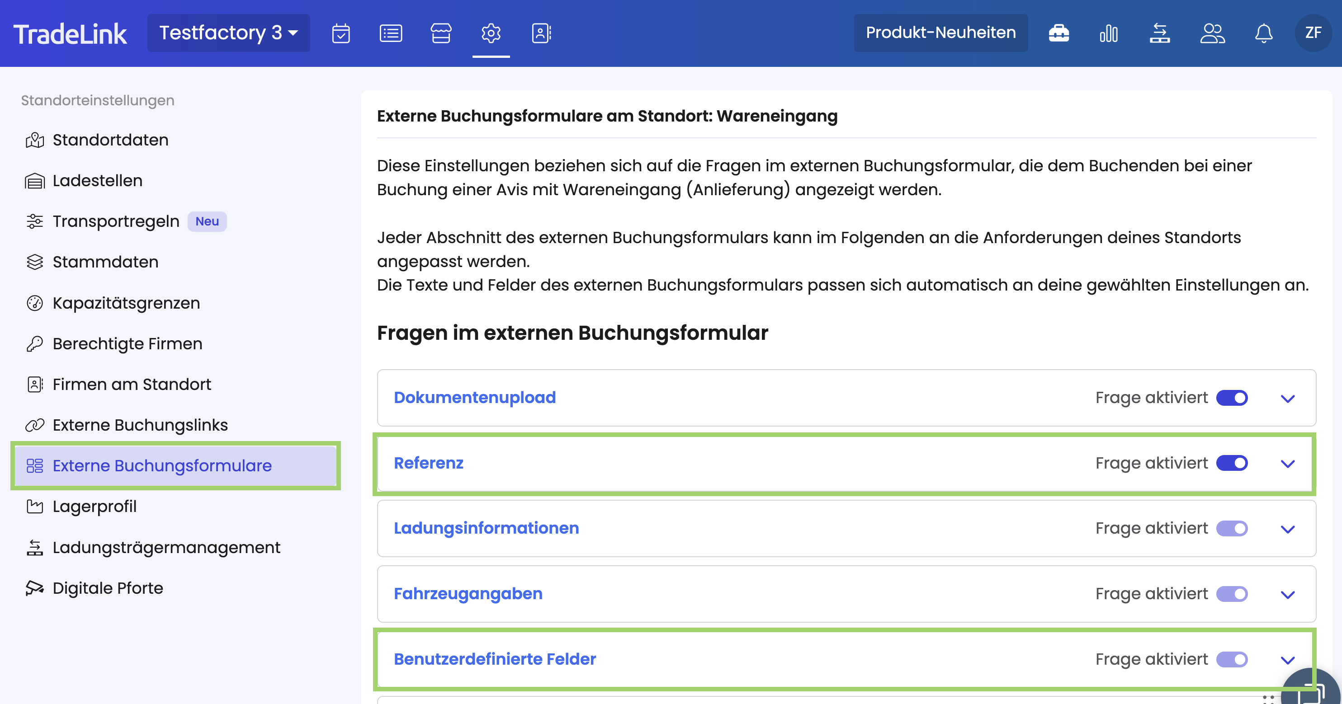The width and height of the screenshot is (1342, 704).
Task: Expand the Benutzerdefinierte Felder chevron
Action: (x=1288, y=660)
